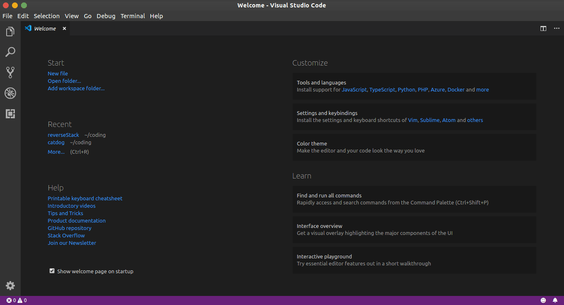
Task: Click the VS Code logo on Welcome tab
Action: tap(28, 28)
